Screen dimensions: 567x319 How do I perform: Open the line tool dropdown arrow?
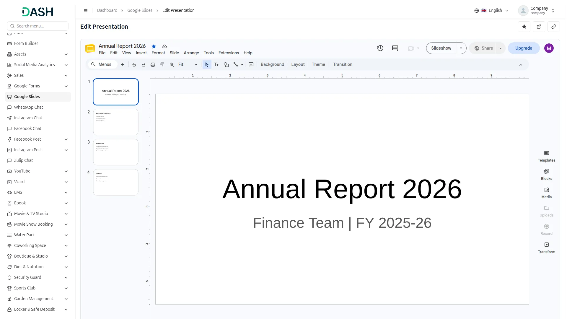pyautogui.click(x=242, y=65)
